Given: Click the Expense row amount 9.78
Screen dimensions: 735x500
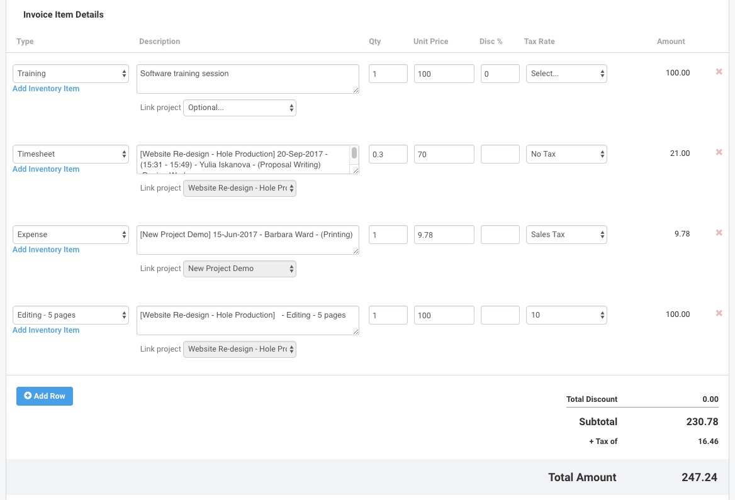Looking at the screenshot, I should pos(682,234).
